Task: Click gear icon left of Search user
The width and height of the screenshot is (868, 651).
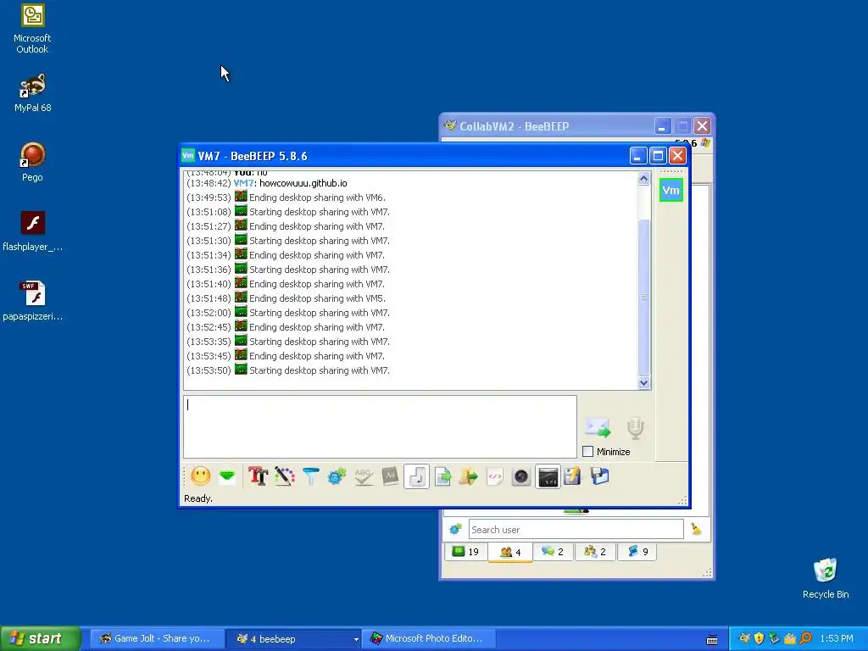Action: coord(455,530)
